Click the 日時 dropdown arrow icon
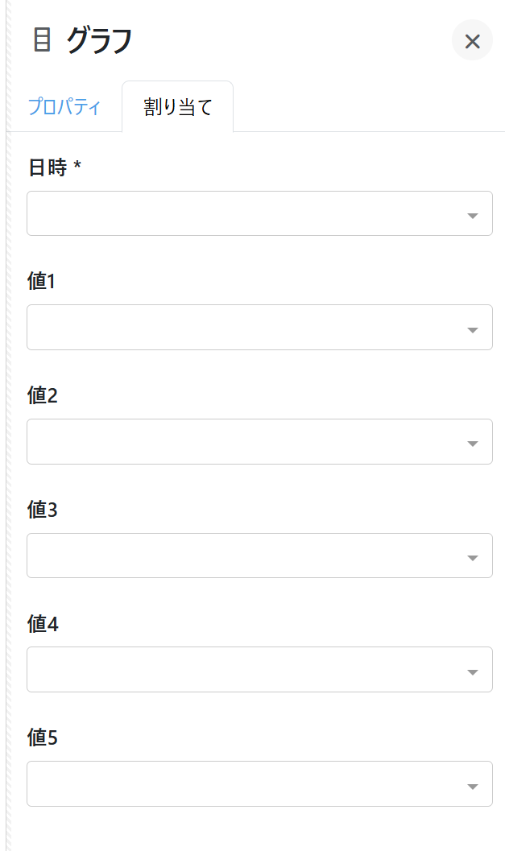Image resolution: width=505 pixels, height=851 pixels. [473, 216]
